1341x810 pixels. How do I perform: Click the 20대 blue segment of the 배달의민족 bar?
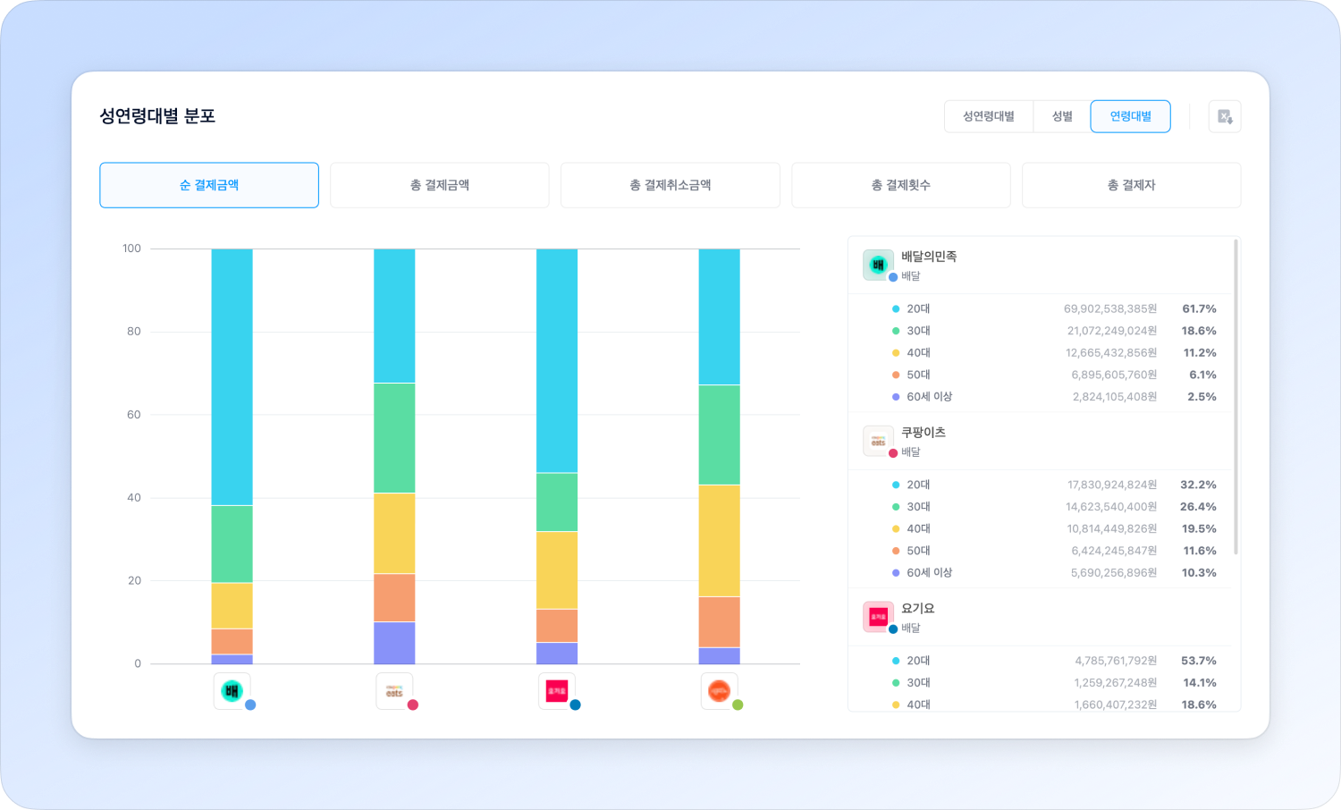(232, 376)
